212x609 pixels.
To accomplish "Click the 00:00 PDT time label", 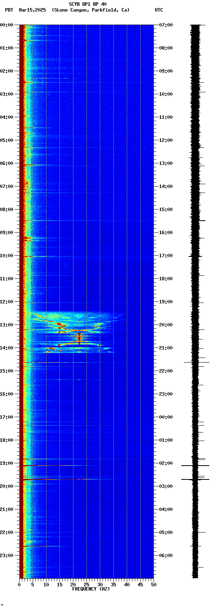I will coord(7,25).
